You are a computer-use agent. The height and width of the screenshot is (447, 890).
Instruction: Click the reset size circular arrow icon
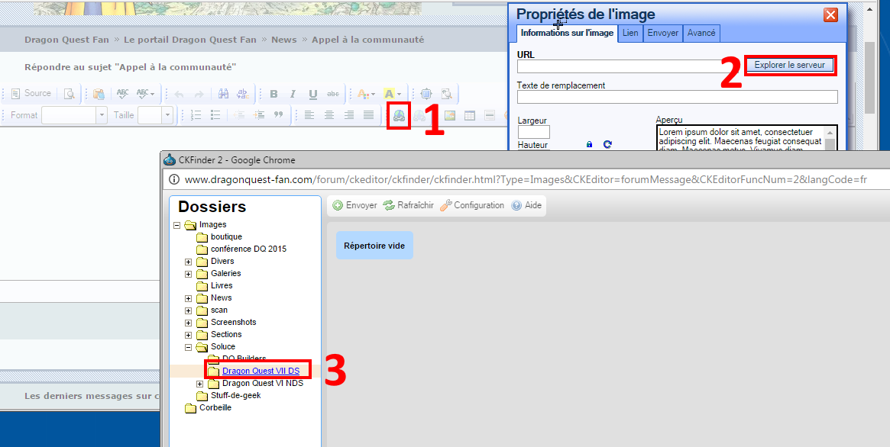coord(607,144)
